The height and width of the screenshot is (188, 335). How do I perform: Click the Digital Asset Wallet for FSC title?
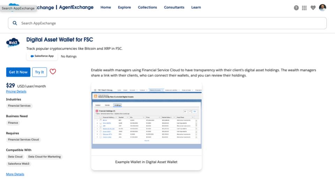pyautogui.click(x=60, y=40)
